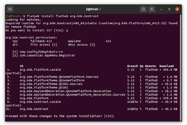Click the 'fallback-x11' permission
The width and height of the screenshot is (187, 125).
tap(41, 41)
